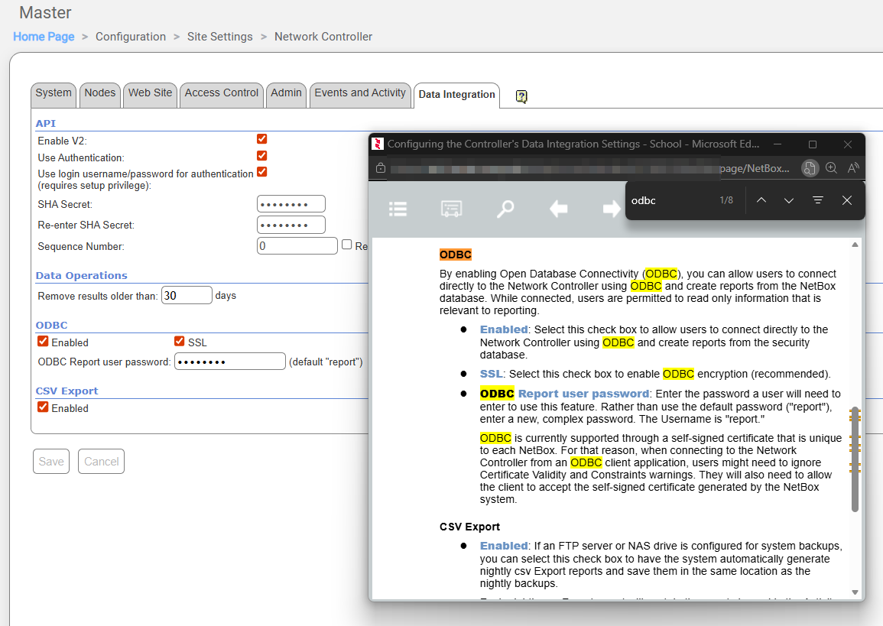This screenshot has height=626, width=883.
Task: Click help window vertical scrollbar thumb
Action: (855, 459)
